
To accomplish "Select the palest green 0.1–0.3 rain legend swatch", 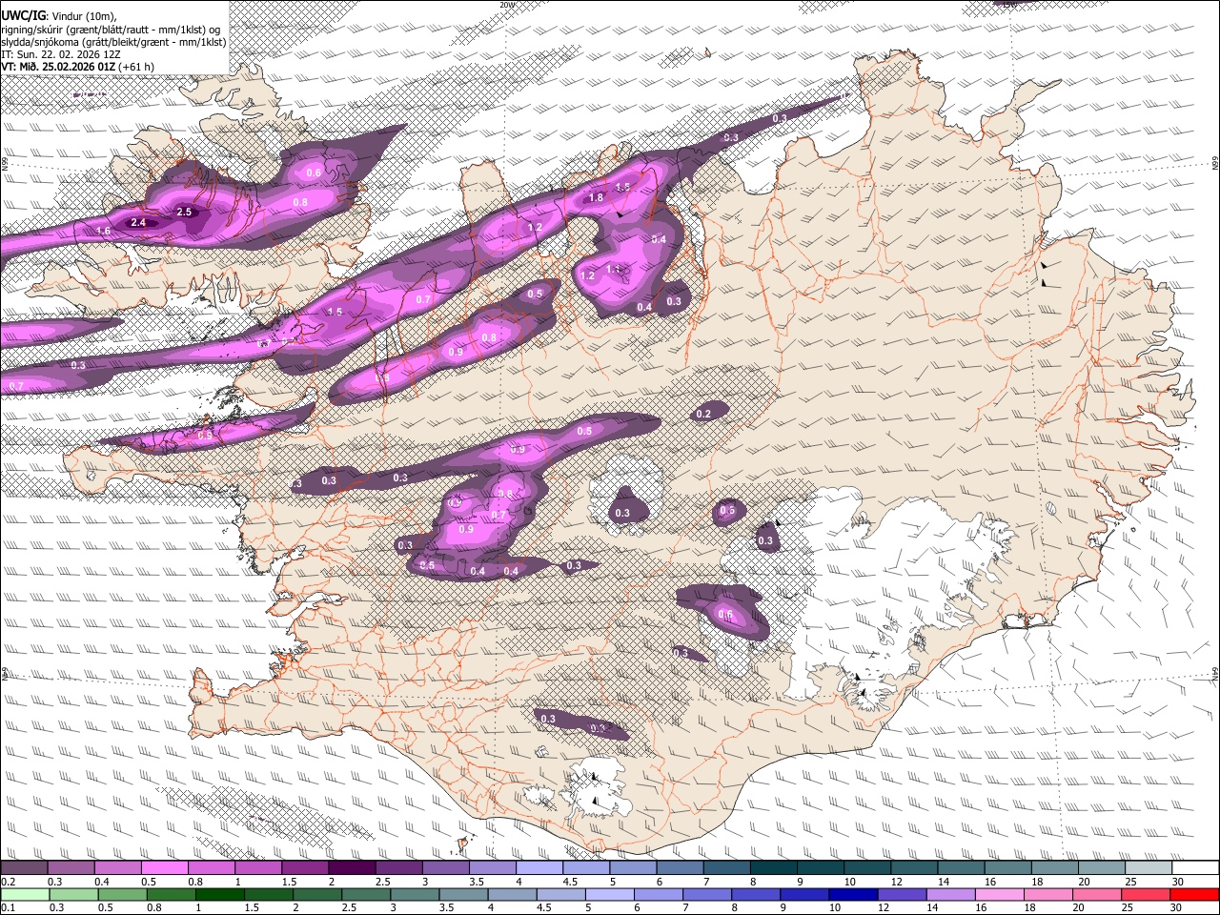I will coord(25,895).
